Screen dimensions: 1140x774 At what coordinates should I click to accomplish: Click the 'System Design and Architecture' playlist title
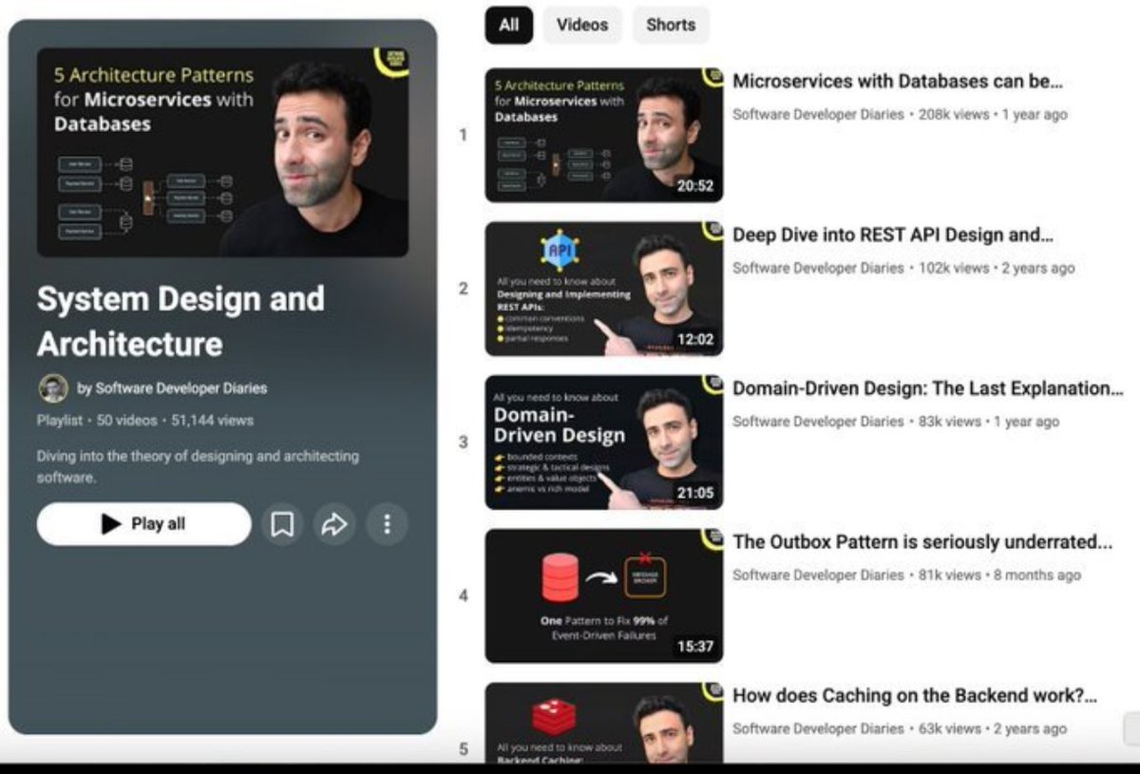point(180,321)
